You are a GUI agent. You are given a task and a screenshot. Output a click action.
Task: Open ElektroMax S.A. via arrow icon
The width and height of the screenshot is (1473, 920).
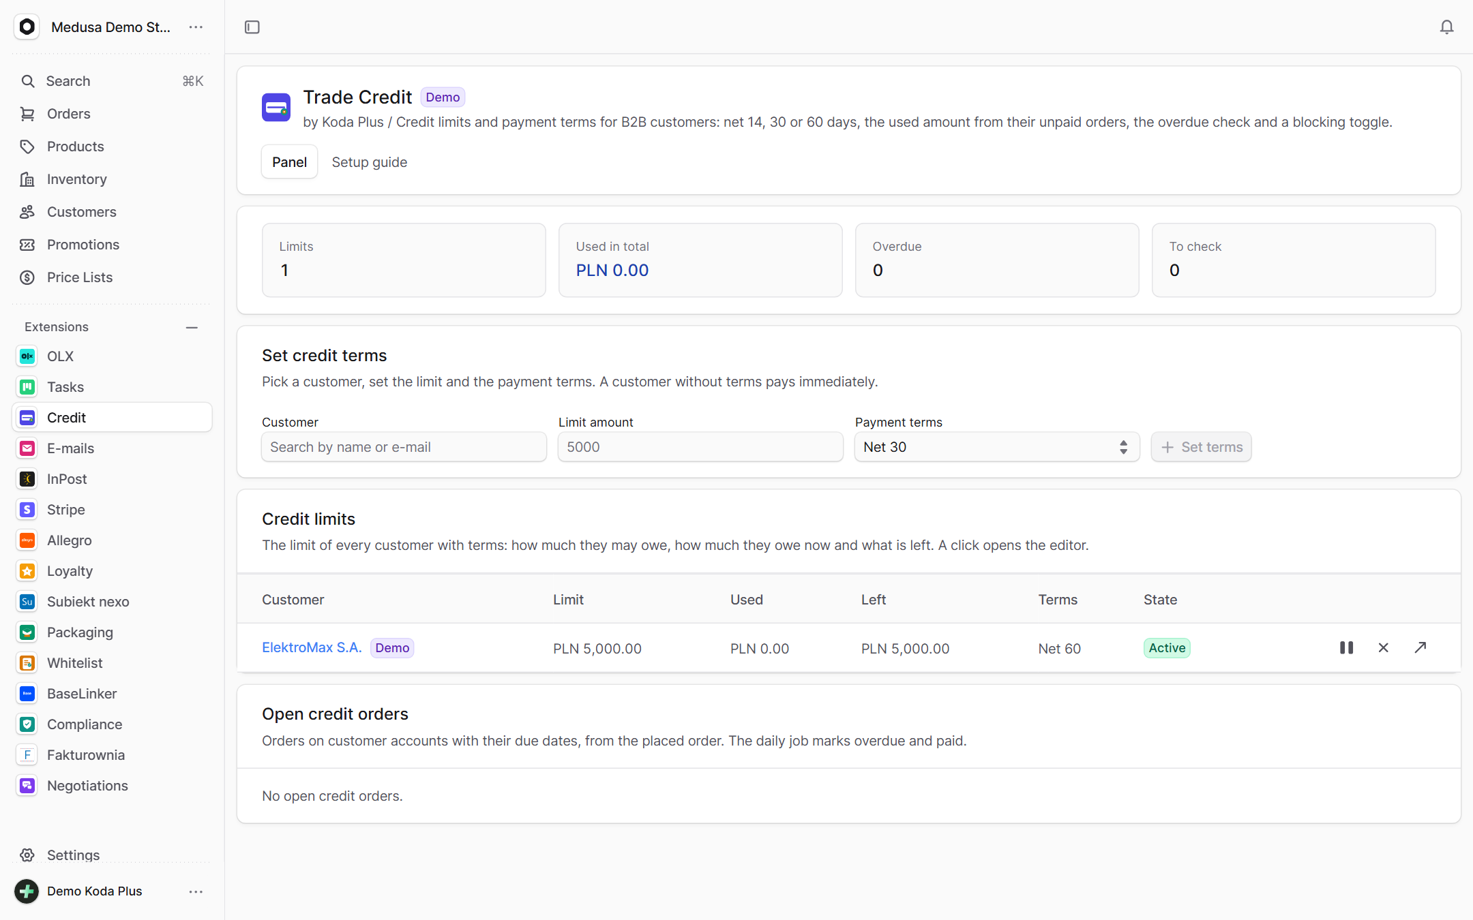1420,647
